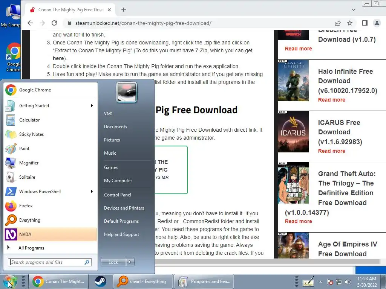Viewport: 386px width, 289px height.
Task: Expand Getting Started submenu arrow
Action: click(92, 106)
